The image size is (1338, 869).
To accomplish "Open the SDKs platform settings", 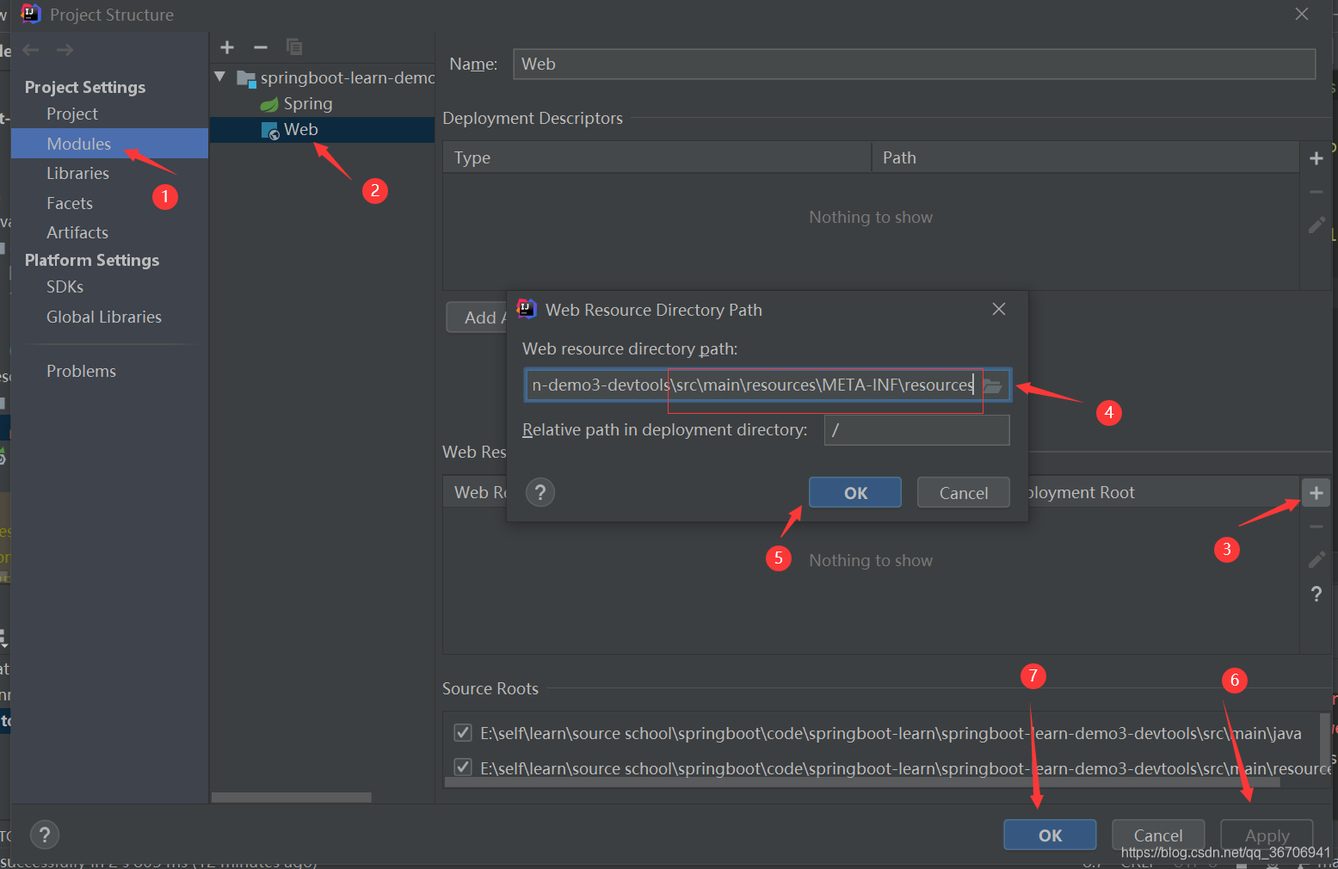I will click(x=65, y=287).
